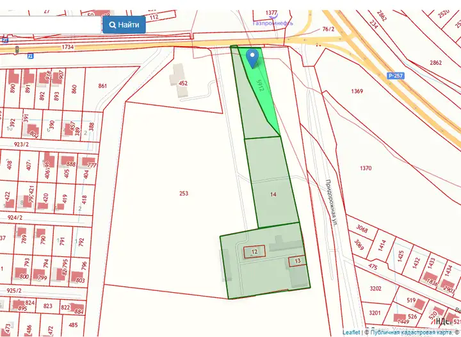Image resolution: width=461 pixels, height=337 pixels.
Task: Click the blue location marker pin
Action: click(253, 58)
